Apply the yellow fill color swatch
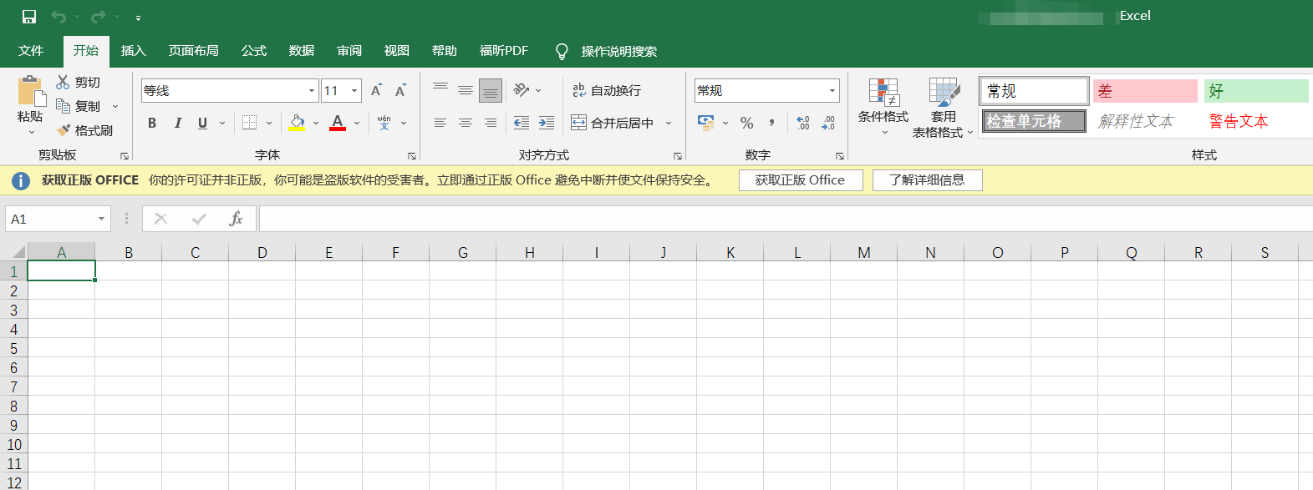Screen dimensions: 1313x490 (x=297, y=123)
